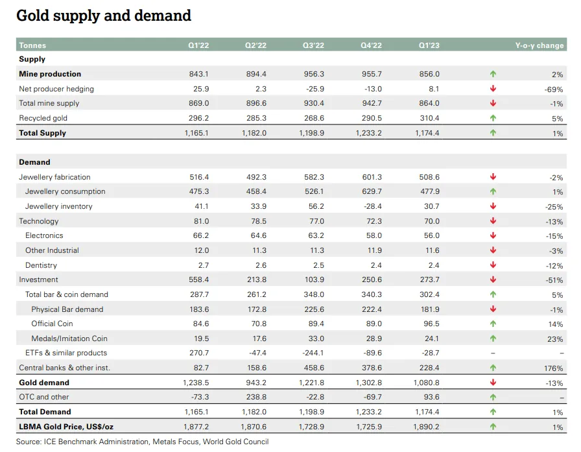
Task: Click the Gold supply and demand title
Action: pos(104,15)
